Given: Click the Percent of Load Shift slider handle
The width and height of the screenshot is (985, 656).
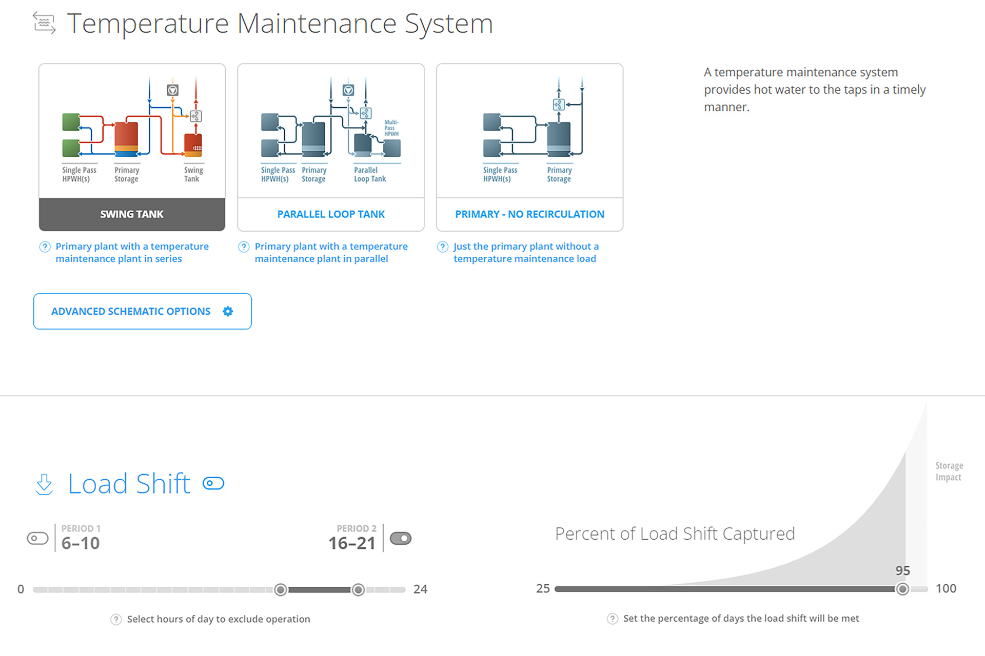Looking at the screenshot, I should (x=902, y=589).
